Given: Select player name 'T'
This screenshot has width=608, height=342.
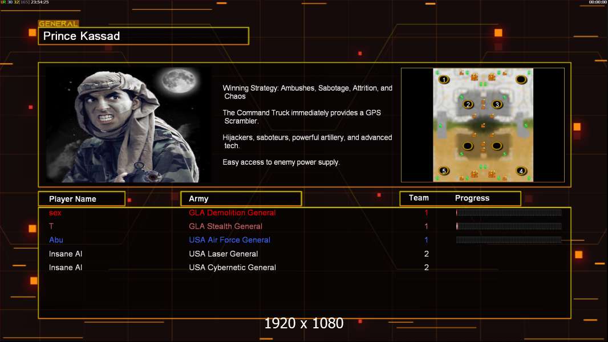Looking at the screenshot, I should click(51, 226).
